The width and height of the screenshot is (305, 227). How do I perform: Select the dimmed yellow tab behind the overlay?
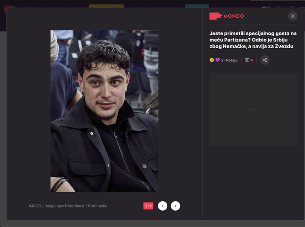click(106, 6)
